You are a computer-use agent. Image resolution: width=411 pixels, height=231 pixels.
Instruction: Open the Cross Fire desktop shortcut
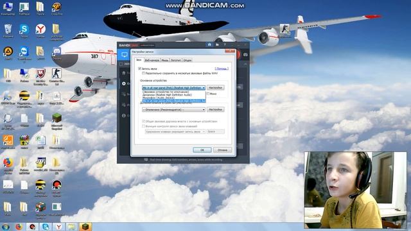57,8
